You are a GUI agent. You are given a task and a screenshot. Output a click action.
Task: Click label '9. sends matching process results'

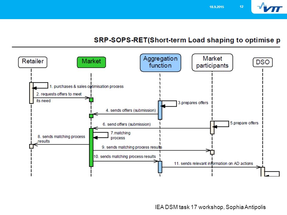[132, 147]
